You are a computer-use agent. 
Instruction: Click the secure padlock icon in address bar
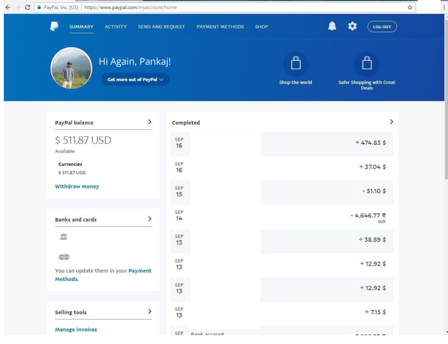tap(39, 7)
